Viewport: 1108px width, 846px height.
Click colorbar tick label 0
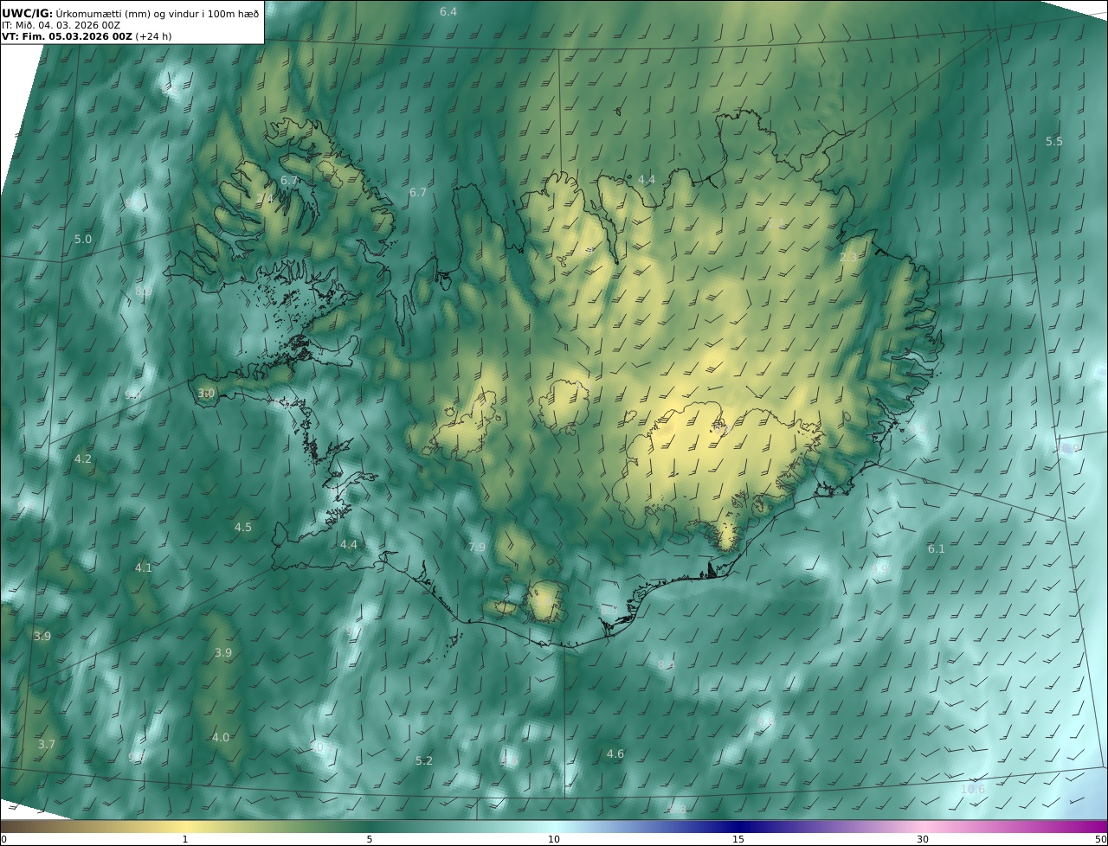3,839
